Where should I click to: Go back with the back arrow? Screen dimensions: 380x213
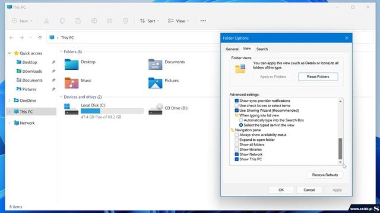(11, 38)
